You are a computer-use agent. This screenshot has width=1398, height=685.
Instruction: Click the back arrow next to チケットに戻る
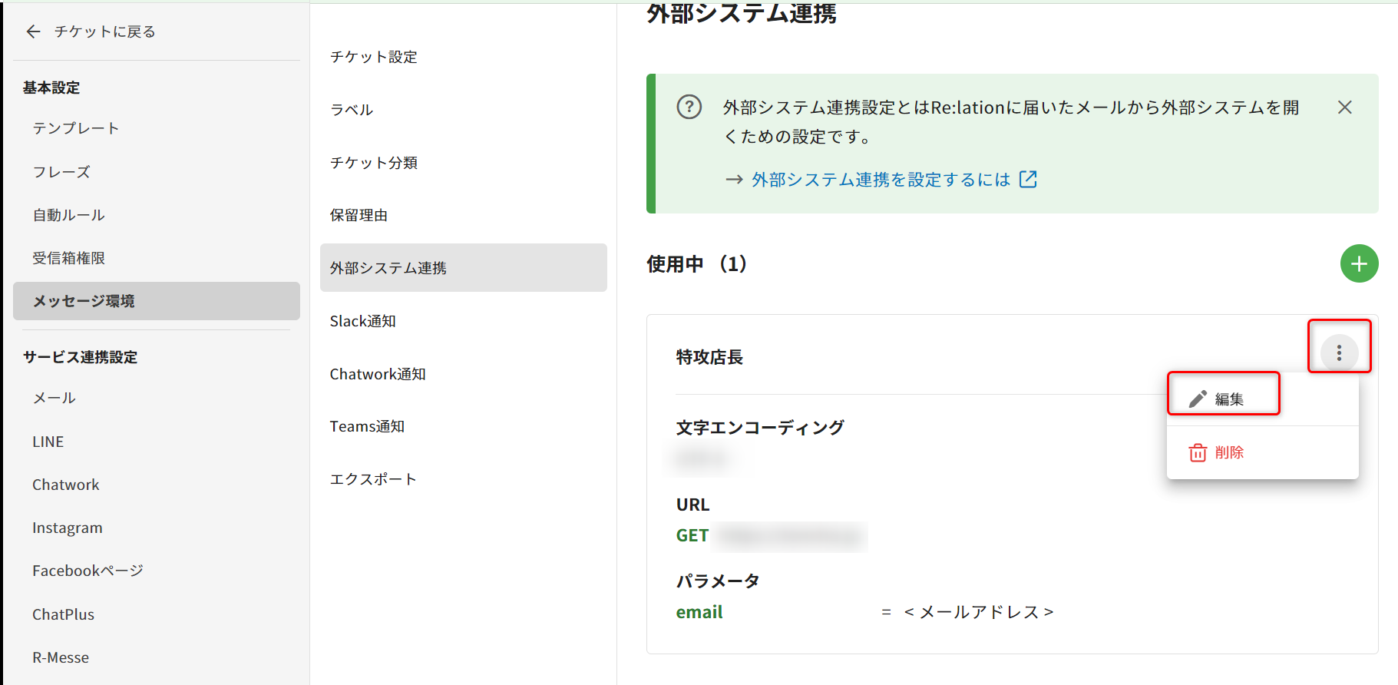coord(33,31)
